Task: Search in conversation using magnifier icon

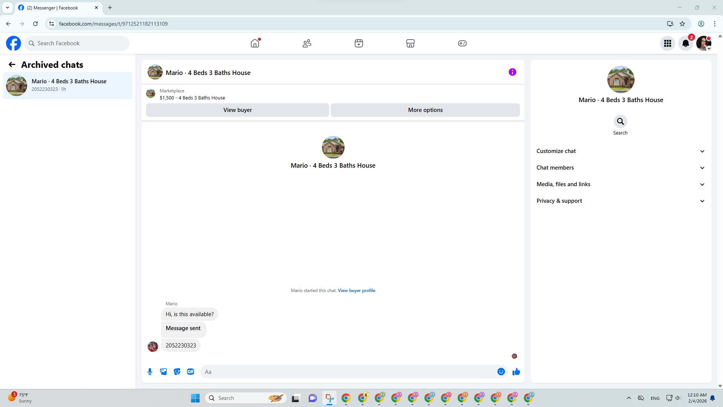Action: 620,121
